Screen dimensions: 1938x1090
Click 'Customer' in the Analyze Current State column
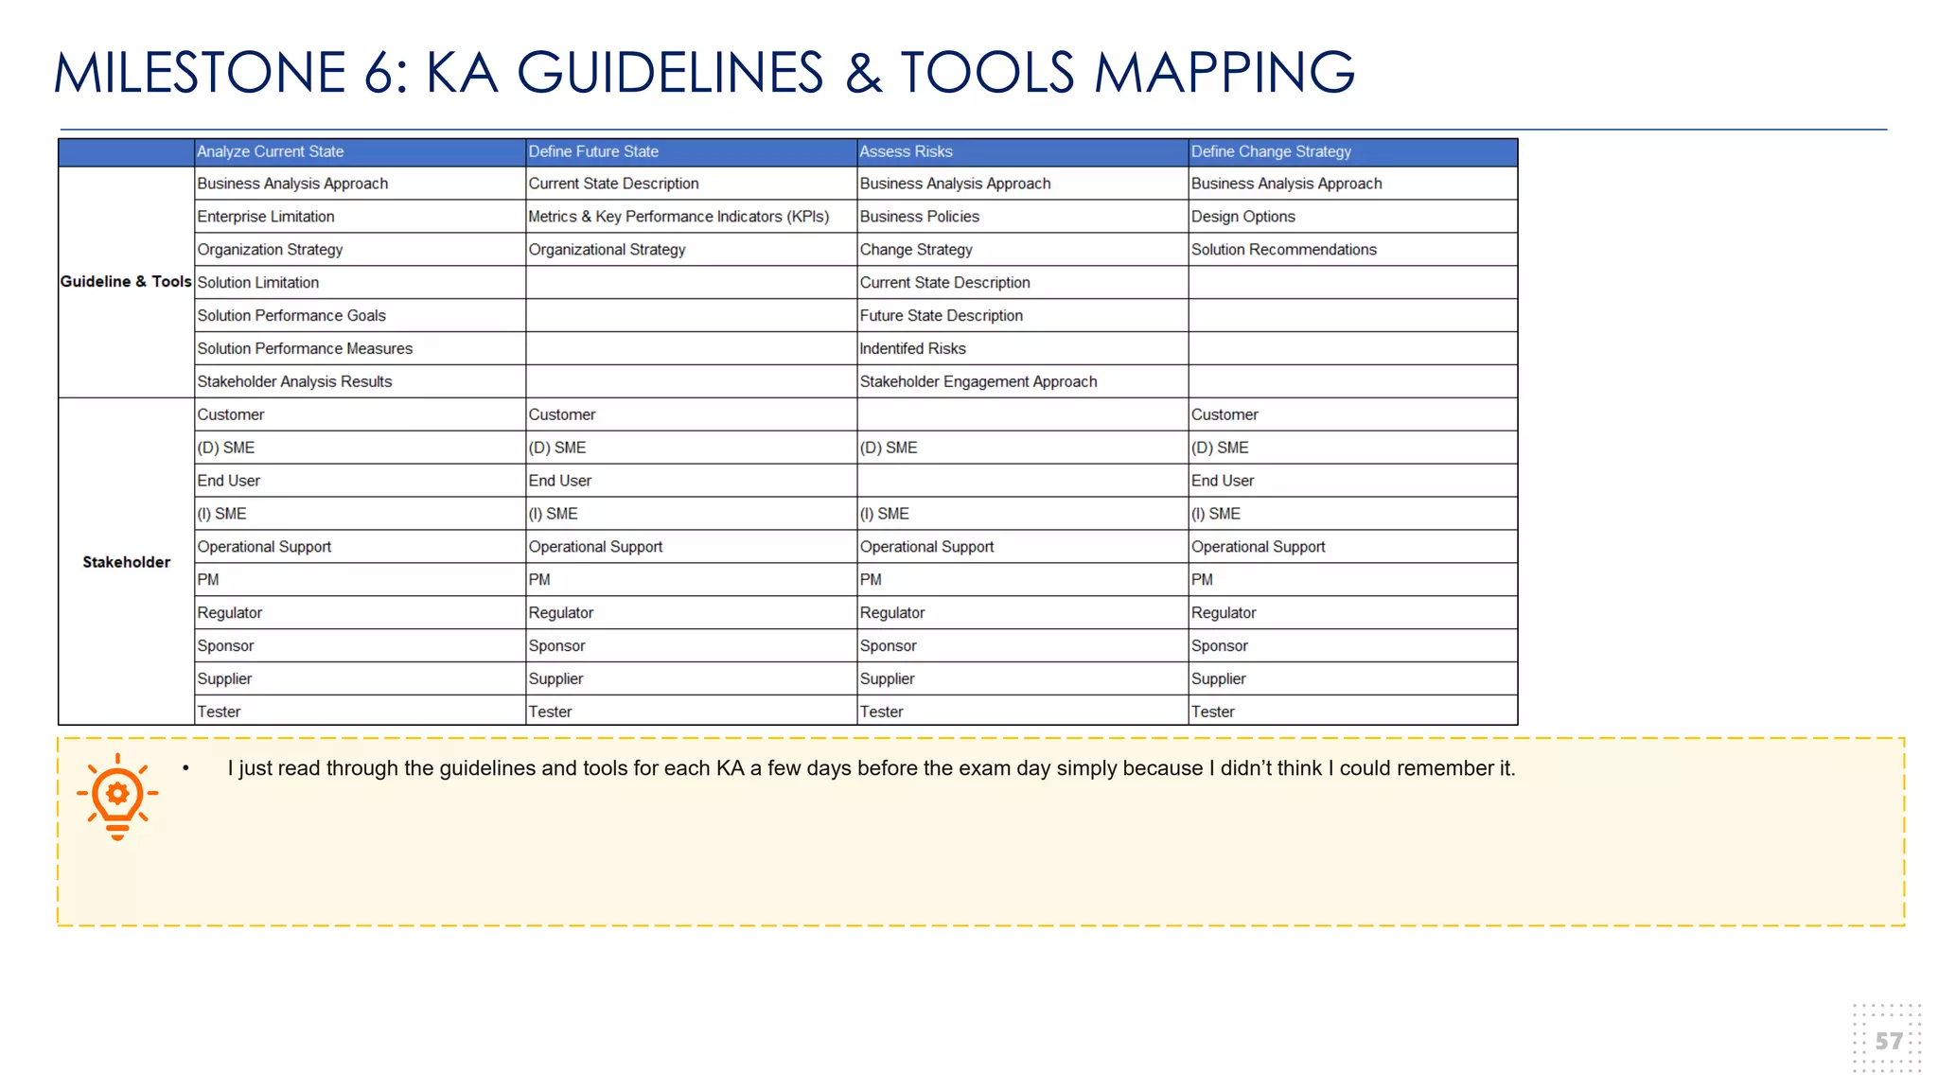coord(360,414)
